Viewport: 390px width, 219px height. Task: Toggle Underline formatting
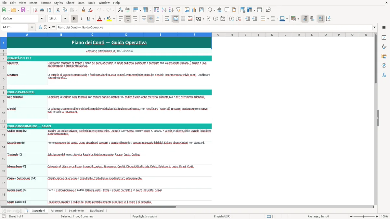[x=88, y=19]
